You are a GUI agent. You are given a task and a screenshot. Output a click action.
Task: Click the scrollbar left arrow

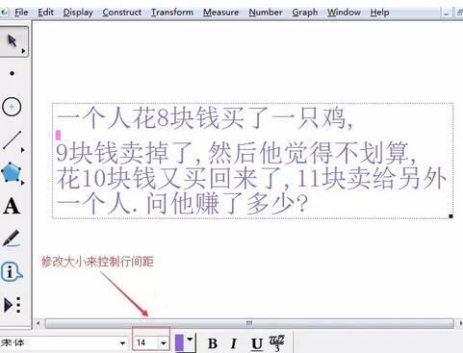click(x=38, y=323)
